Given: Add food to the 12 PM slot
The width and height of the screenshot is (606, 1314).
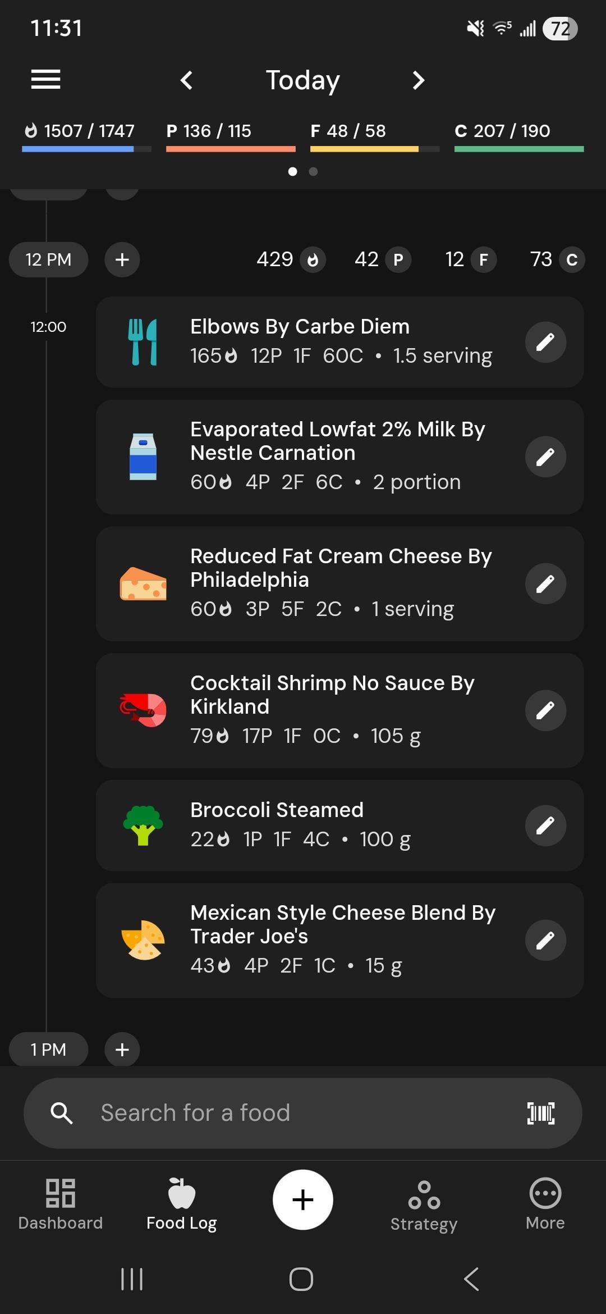Looking at the screenshot, I should point(122,259).
